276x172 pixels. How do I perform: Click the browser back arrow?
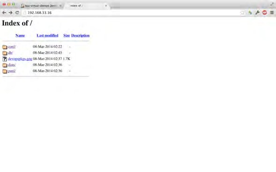pyautogui.click(x=4, y=13)
